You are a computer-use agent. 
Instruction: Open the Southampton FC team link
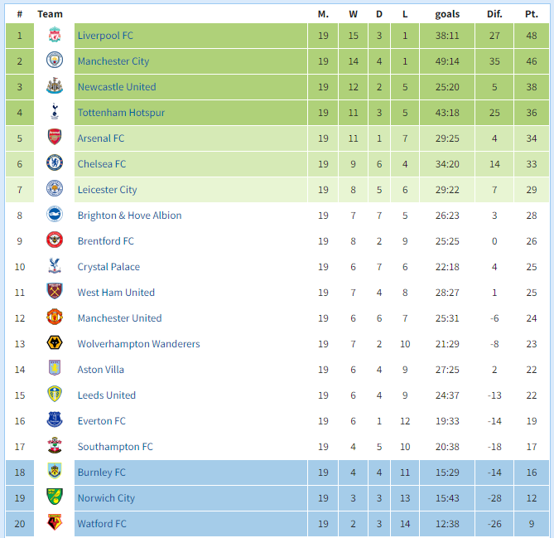[115, 447]
